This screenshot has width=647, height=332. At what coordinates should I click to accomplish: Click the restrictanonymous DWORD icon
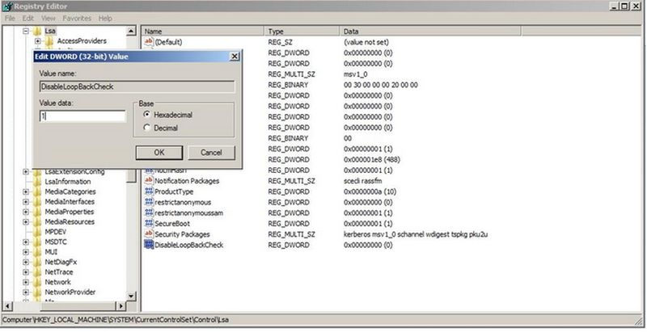149,202
